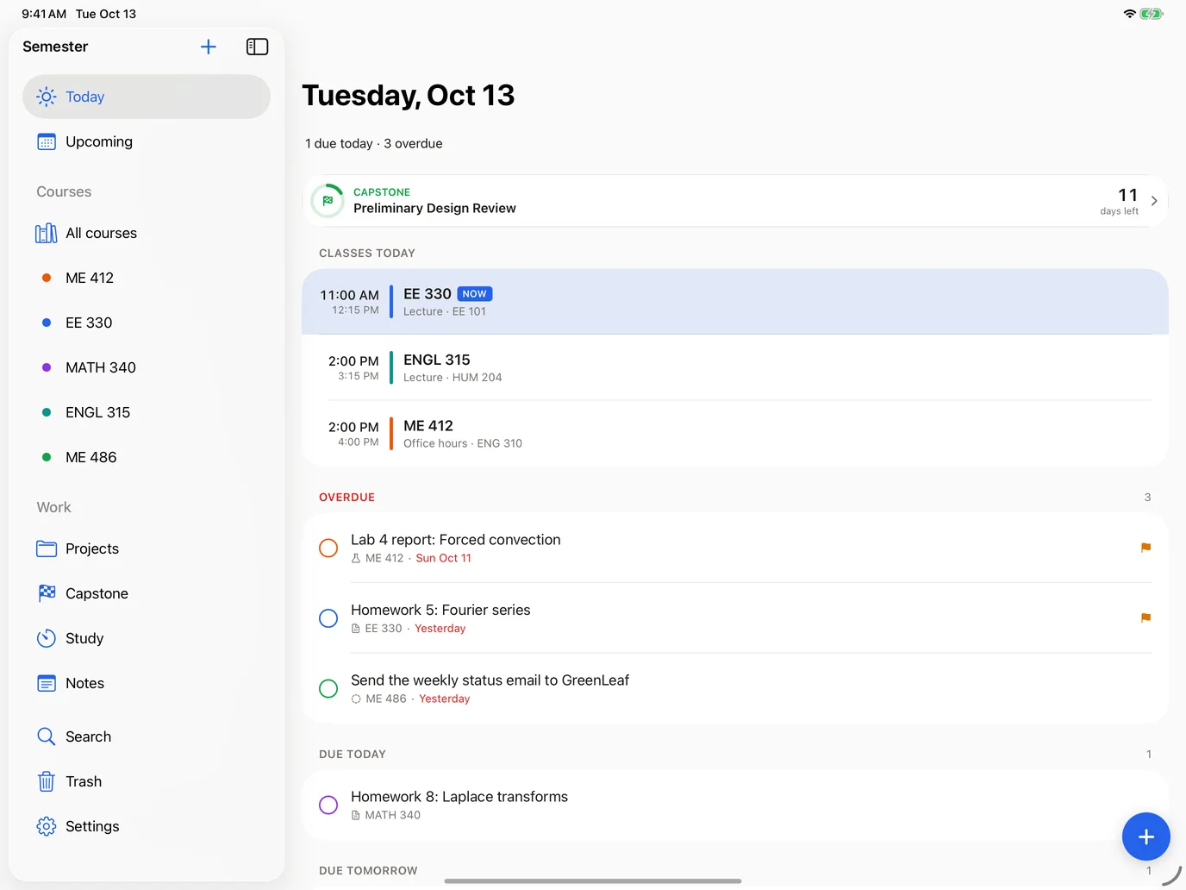Click the Settings gear icon

click(x=47, y=826)
